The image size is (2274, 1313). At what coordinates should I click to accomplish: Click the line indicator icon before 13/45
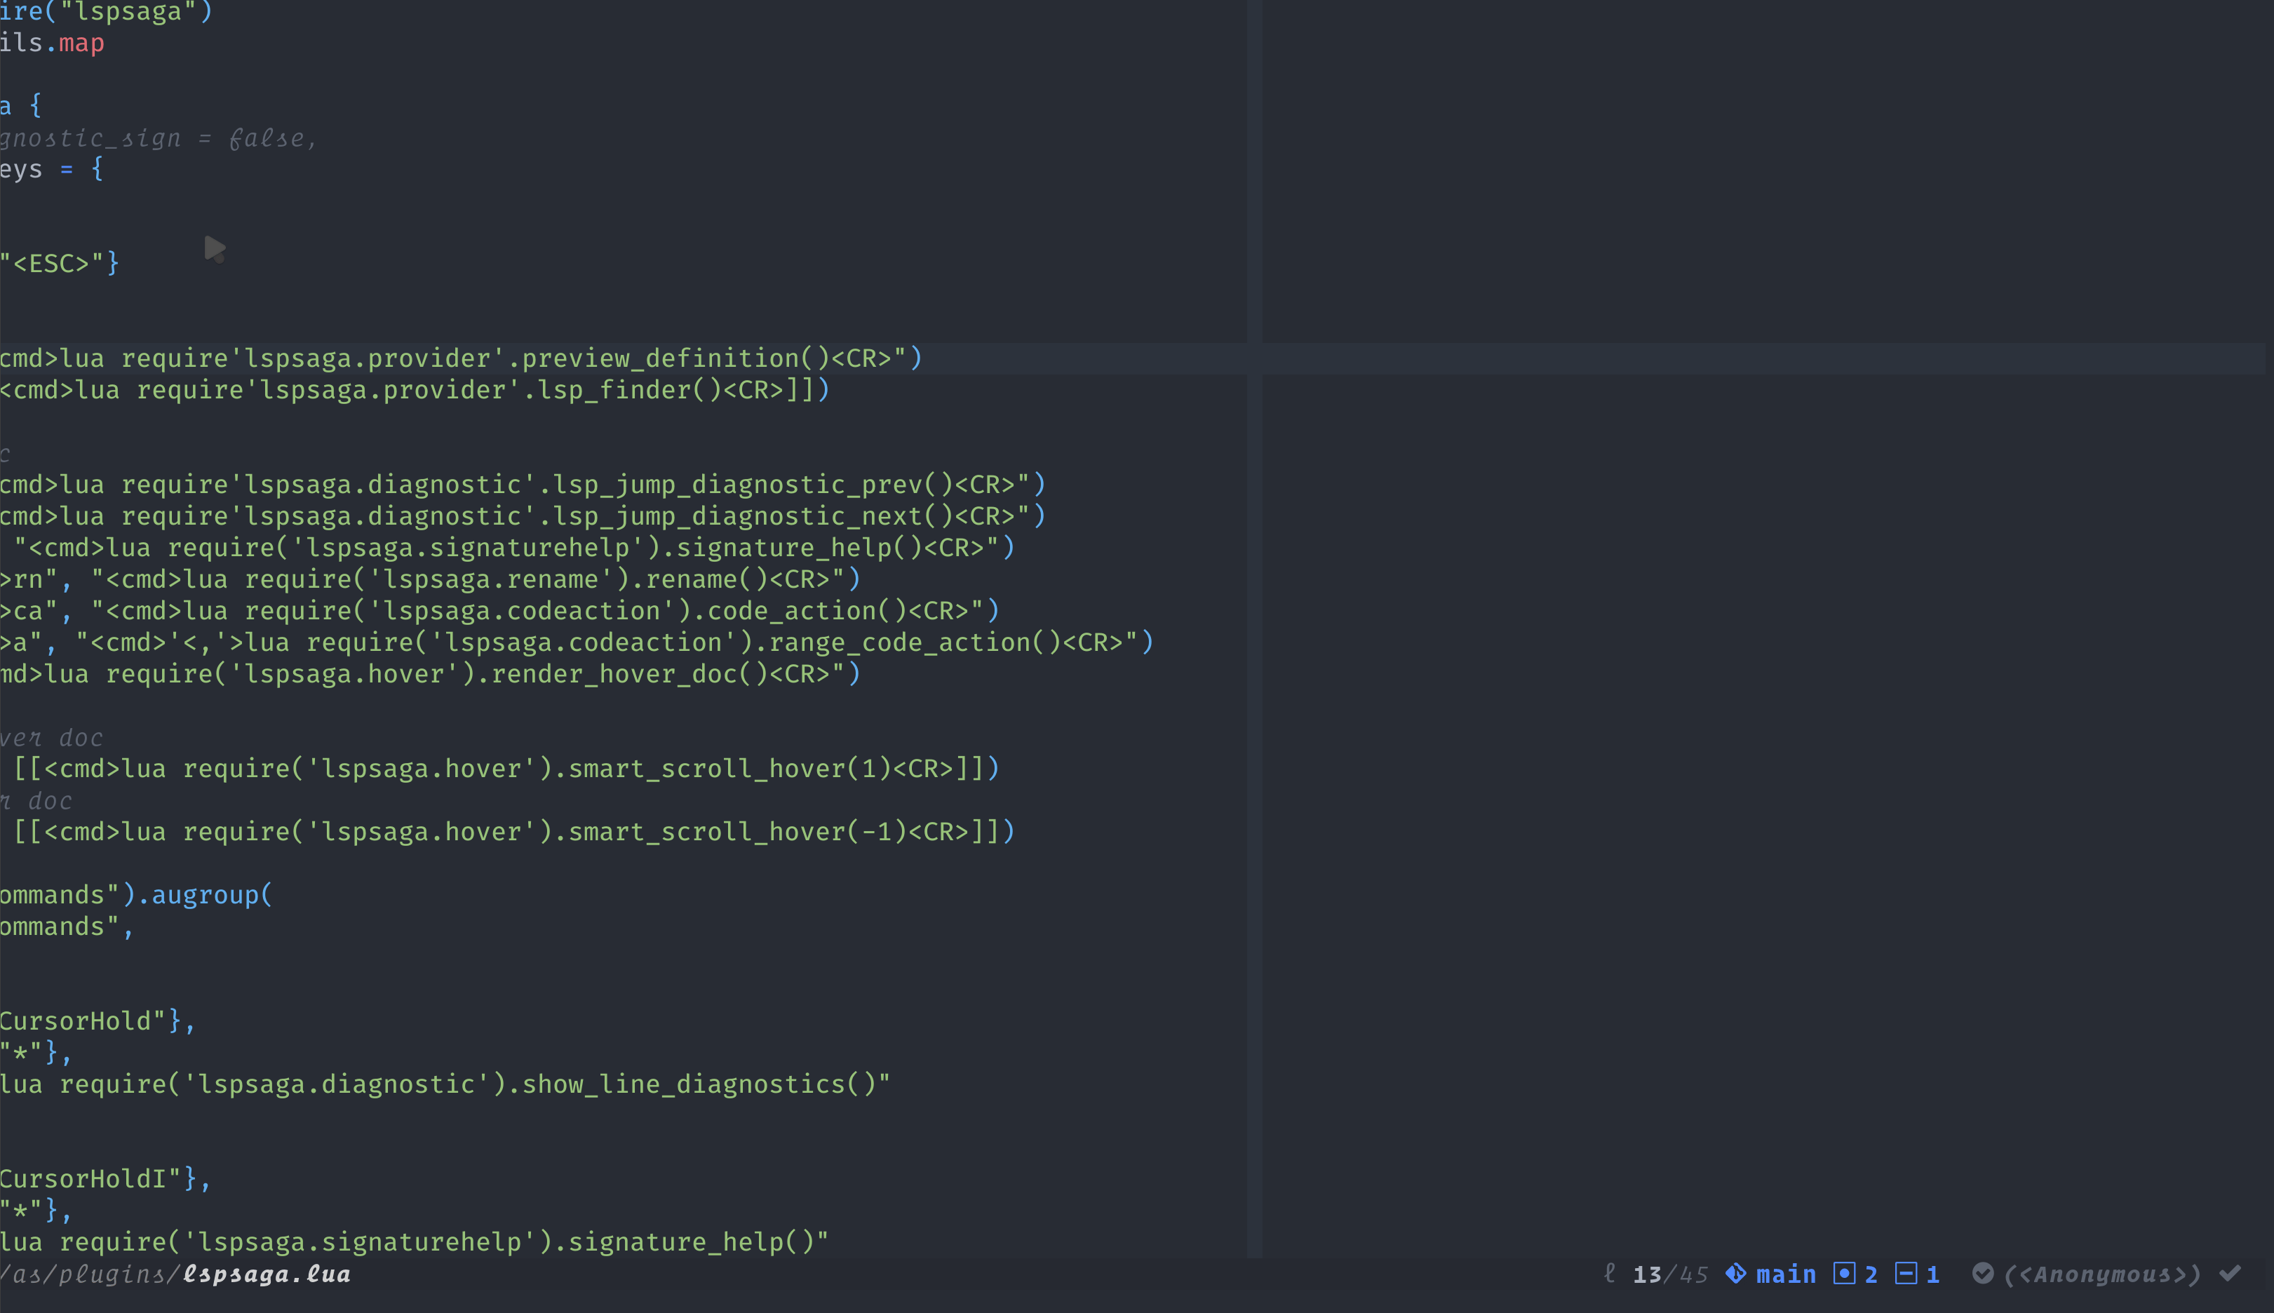tap(1611, 1273)
